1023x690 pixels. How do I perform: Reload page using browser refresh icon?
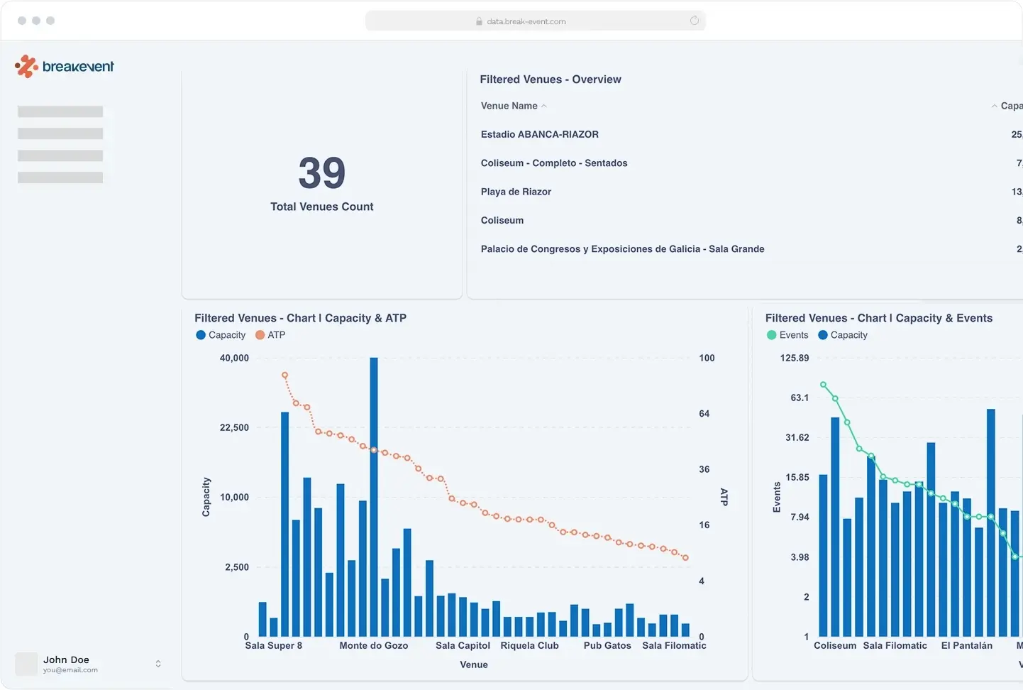click(x=694, y=21)
